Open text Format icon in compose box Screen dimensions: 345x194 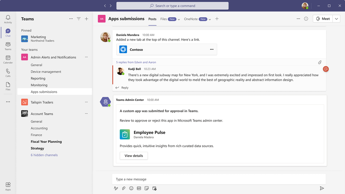116,188
